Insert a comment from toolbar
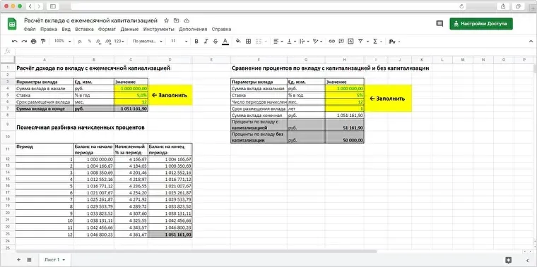Screen dimensions: 537x267 [x=341, y=42]
